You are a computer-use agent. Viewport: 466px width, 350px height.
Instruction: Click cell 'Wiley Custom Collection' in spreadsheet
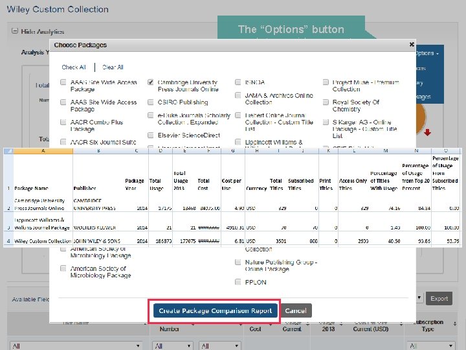43,241
